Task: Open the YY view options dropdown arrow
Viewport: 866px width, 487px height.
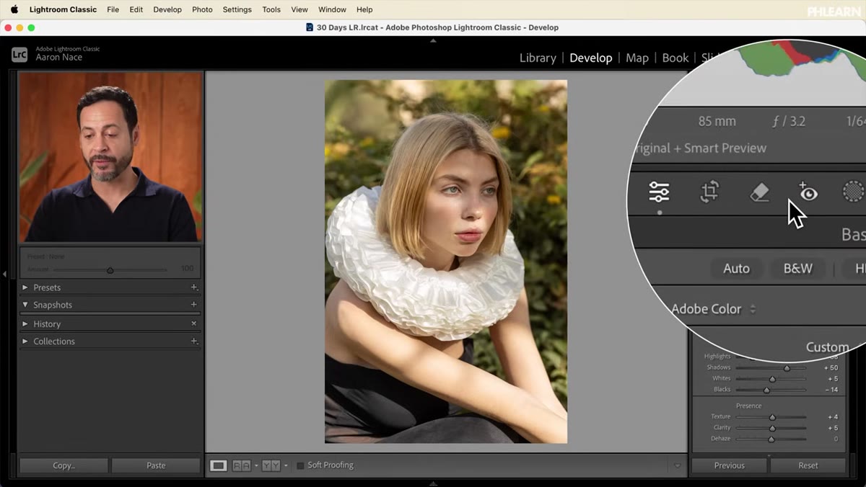Action: 285,465
